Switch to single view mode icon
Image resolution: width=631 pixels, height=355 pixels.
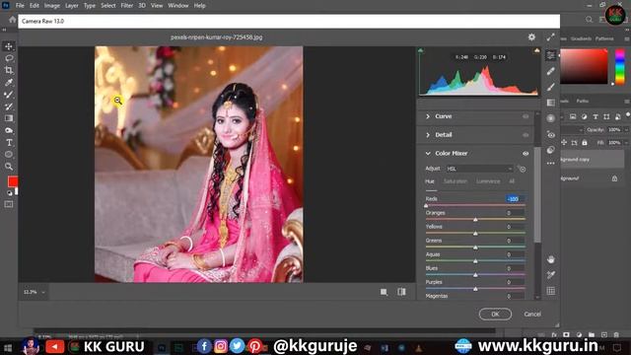(384, 292)
